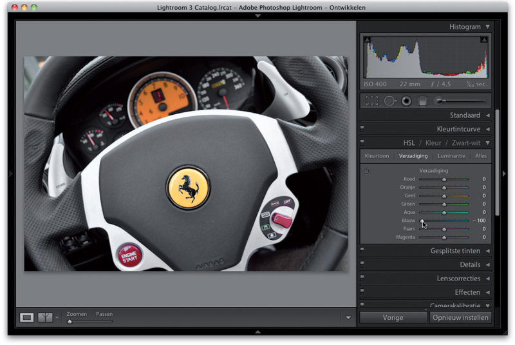Click the Magenta saturation slider
515x345 pixels.
pos(444,237)
